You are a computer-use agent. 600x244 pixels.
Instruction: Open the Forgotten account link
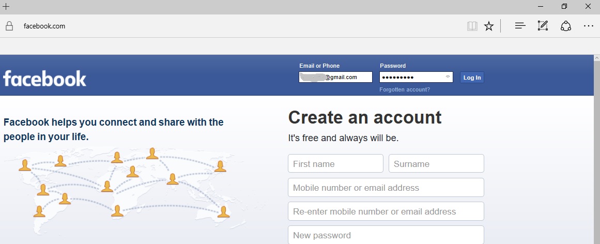pos(404,89)
